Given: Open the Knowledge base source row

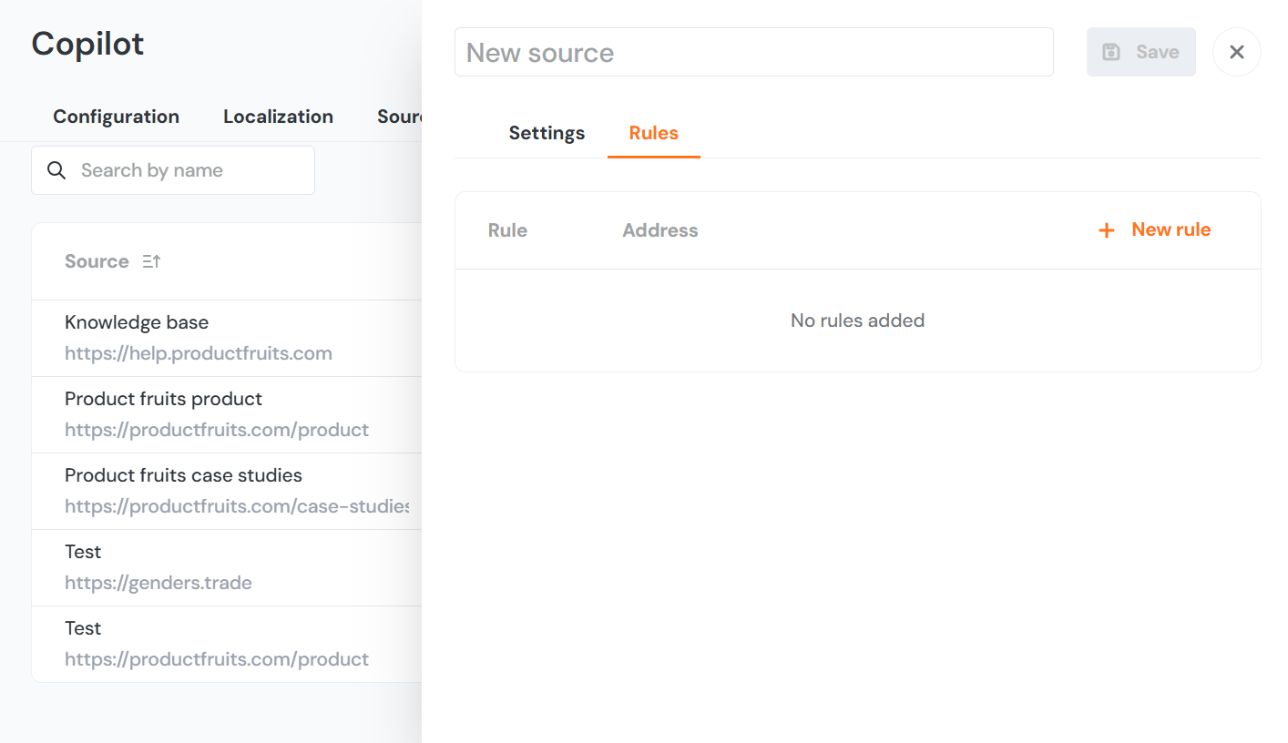Looking at the screenshot, I should [137, 322].
